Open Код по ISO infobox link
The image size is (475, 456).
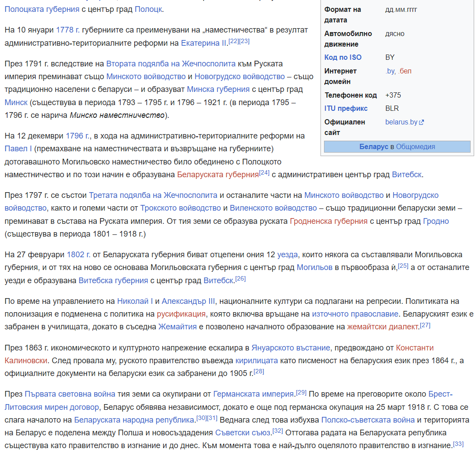coord(343,58)
